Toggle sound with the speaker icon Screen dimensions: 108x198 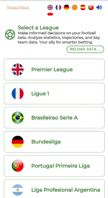coord(99,8)
